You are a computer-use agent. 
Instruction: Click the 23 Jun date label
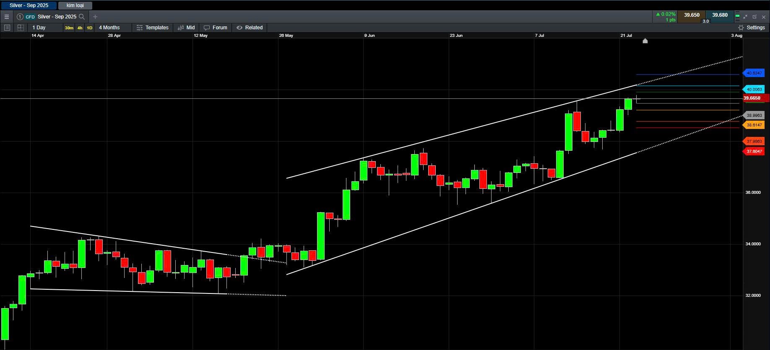(456, 36)
